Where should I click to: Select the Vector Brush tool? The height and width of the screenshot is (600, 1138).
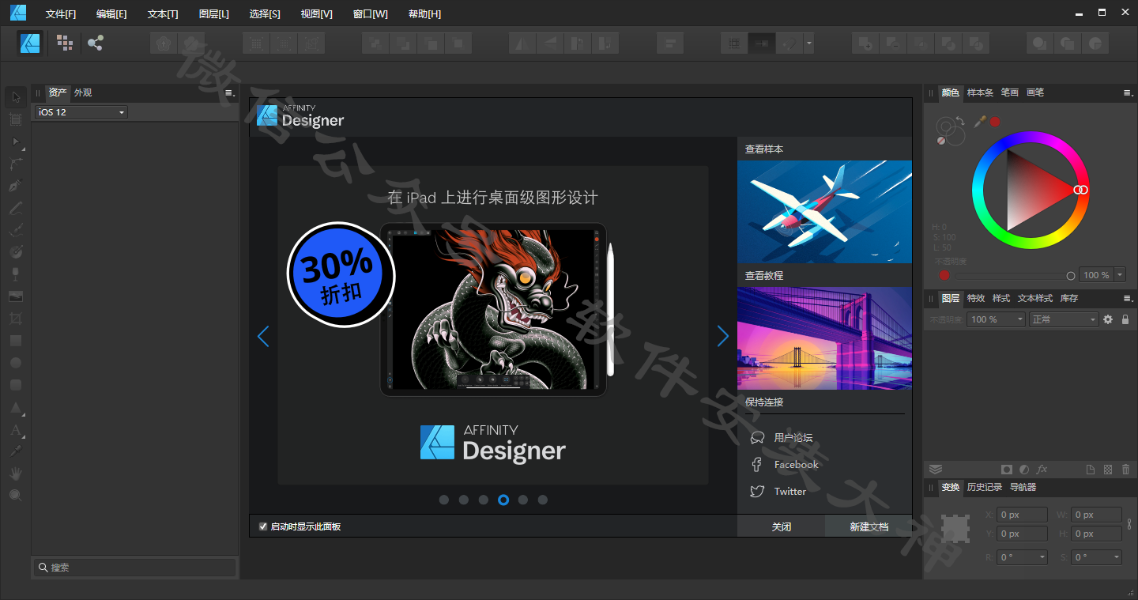tap(16, 230)
